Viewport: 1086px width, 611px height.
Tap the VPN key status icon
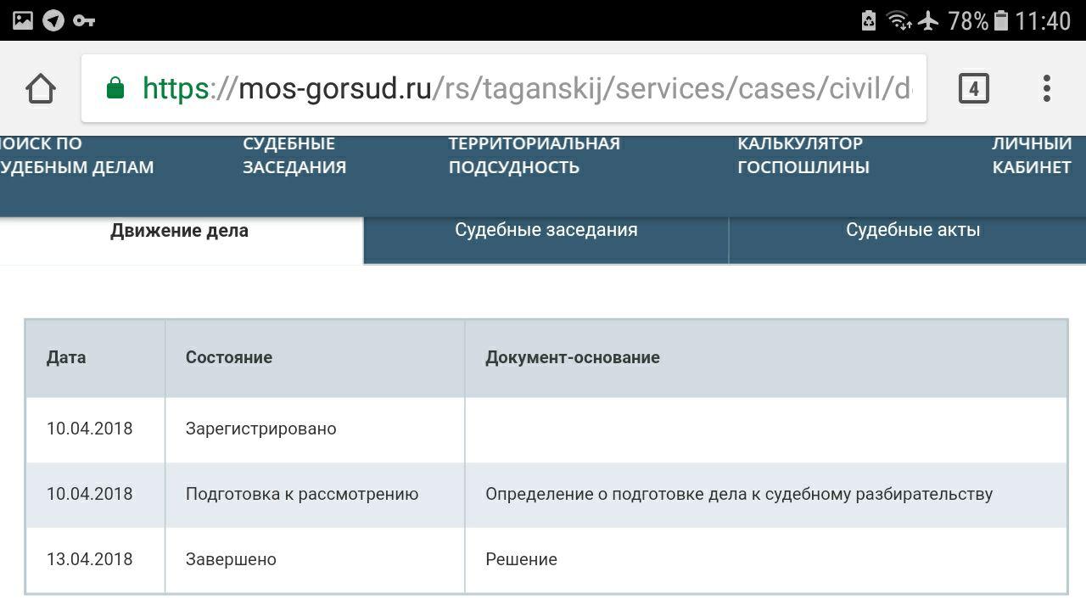tap(84, 20)
